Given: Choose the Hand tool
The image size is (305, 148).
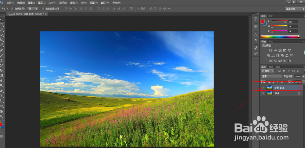Looking at the screenshot, I should 2,112.
